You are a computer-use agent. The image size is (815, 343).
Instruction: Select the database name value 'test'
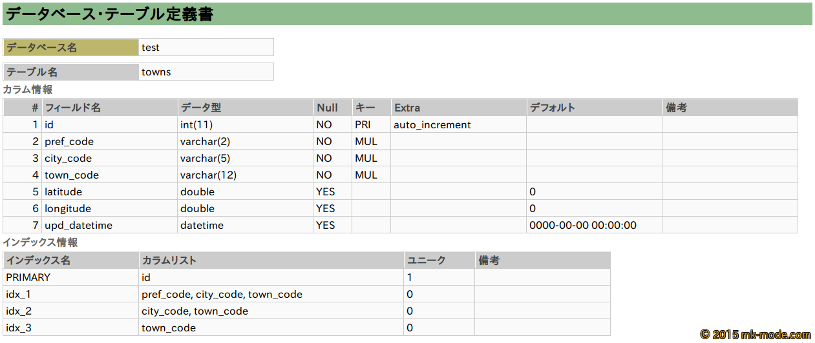click(x=151, y=48)
